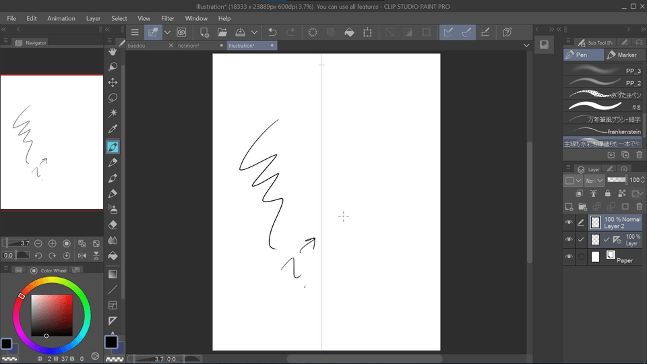This screenshot has height=364, width=647.
Task: Toggle Snap to Ruler in command bar
Action: (x=448, y=32)
